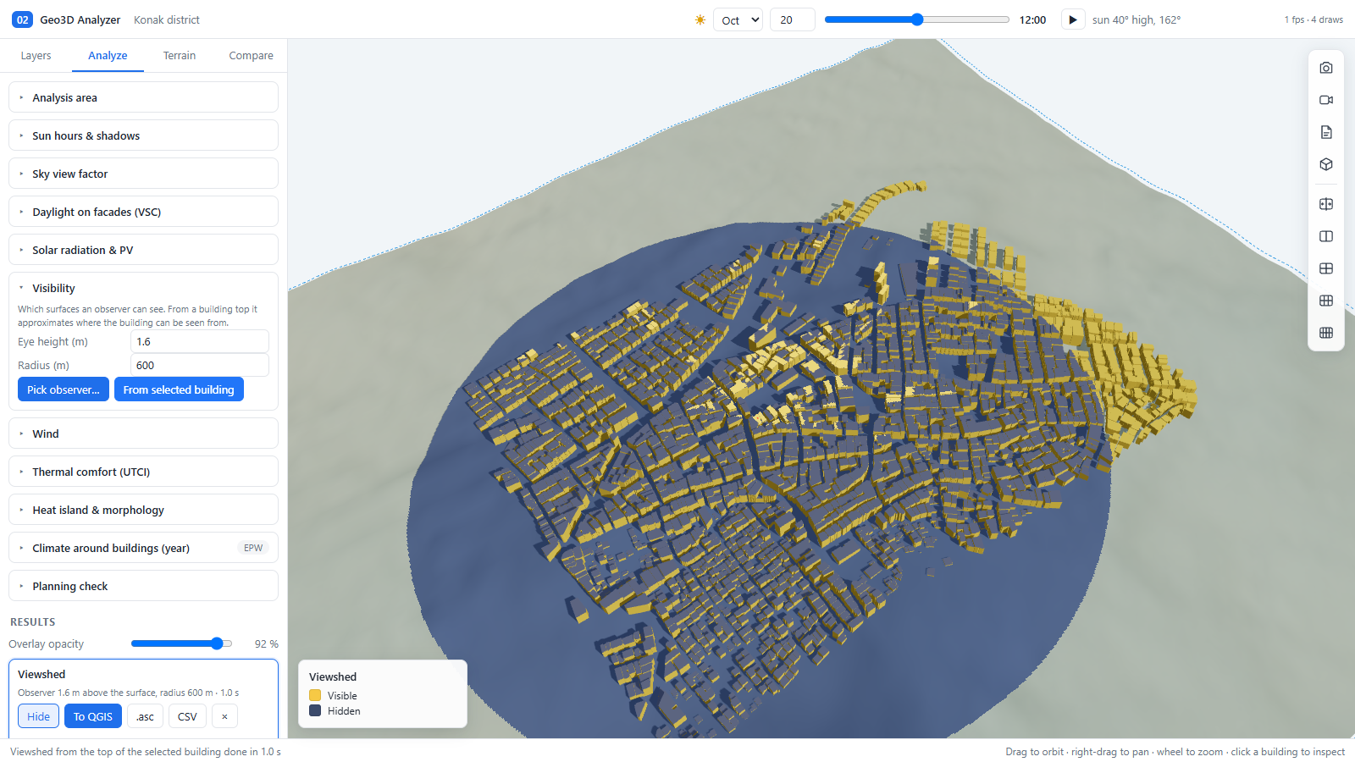This screenshot has width=1355, height=762.
Task: Expand the Solar radiation & PV section
Action: click(143, 250)
